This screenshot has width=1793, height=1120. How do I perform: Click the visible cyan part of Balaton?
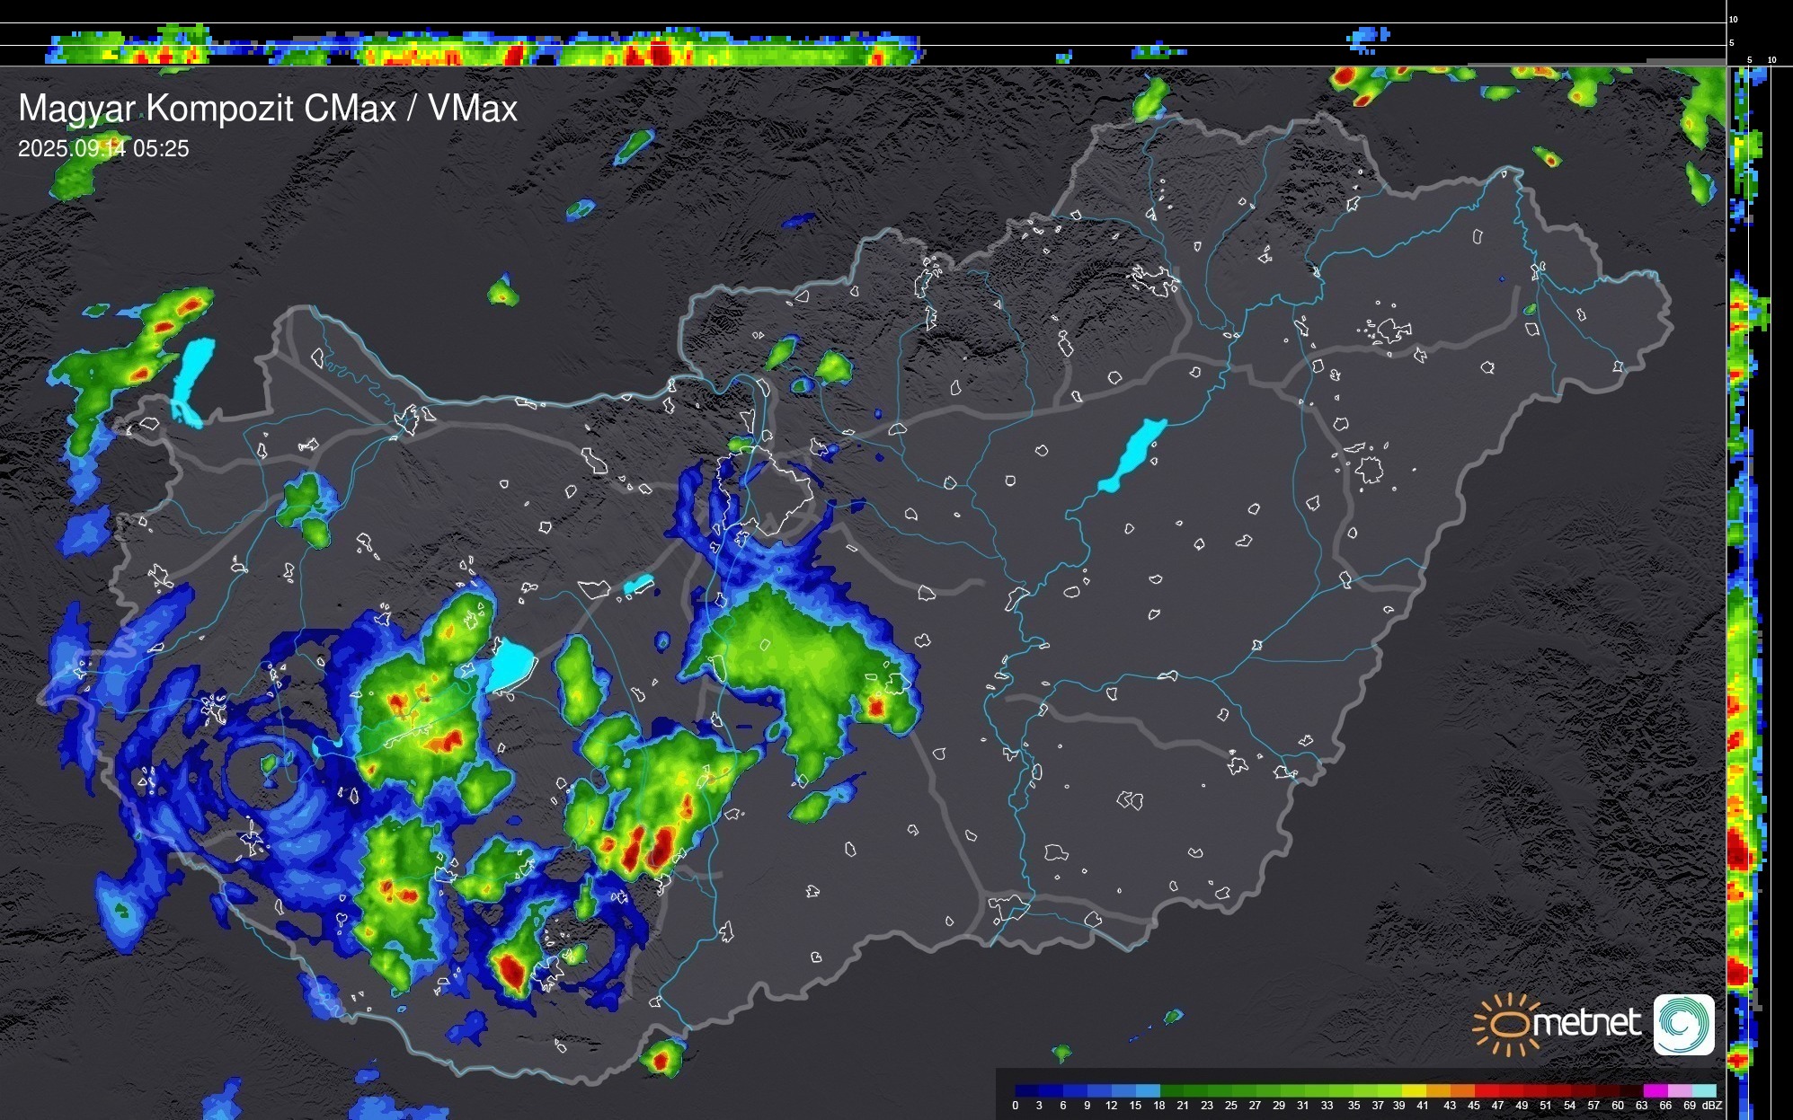coord(511,663)
